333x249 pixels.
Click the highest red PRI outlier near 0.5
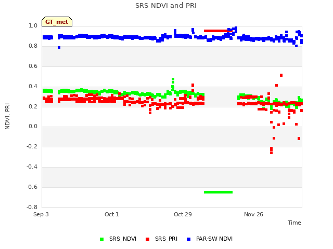tap(281, 75)
